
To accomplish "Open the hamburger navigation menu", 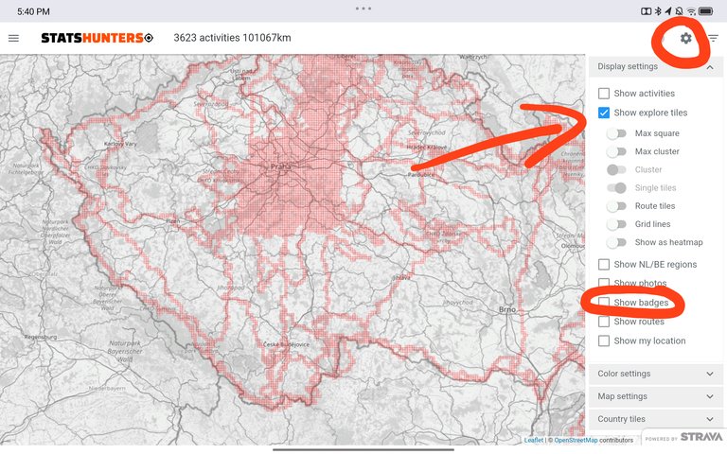I will [13, 38].
